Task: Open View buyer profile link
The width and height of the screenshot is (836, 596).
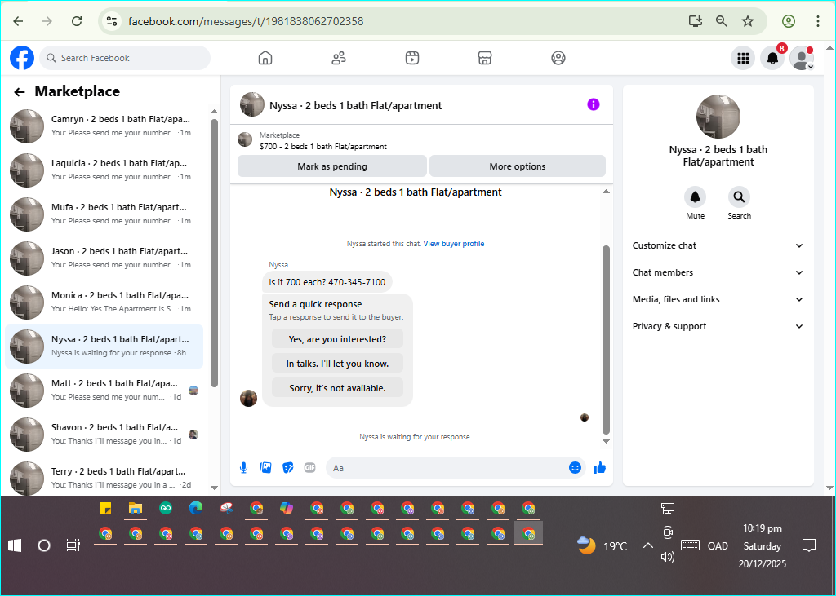Action: pos(454,244)
